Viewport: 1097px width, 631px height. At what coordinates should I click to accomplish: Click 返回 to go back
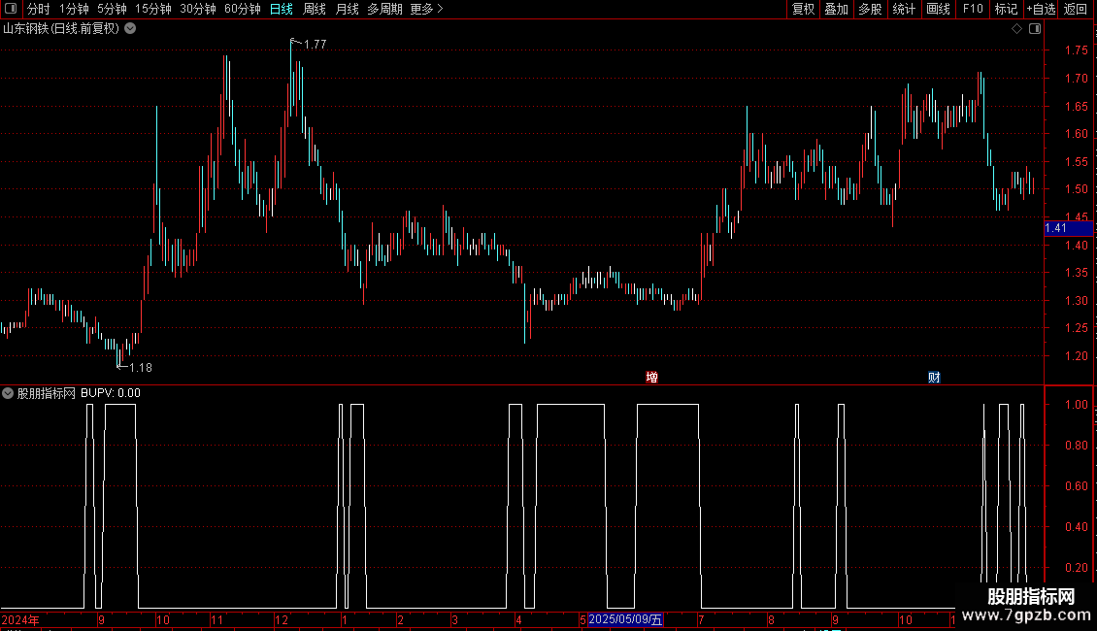pyautogui.click(x=1076, y=9)
